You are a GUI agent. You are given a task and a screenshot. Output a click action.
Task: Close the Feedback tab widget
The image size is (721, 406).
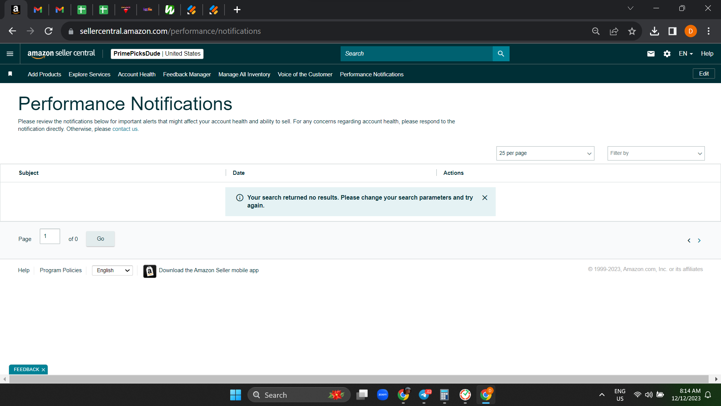44,370
